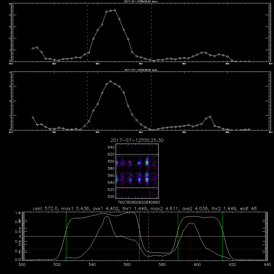Click the green vertical line near 525 in bottom plot
The height and width of the screenshot is (274, 274).
(66, 236)
